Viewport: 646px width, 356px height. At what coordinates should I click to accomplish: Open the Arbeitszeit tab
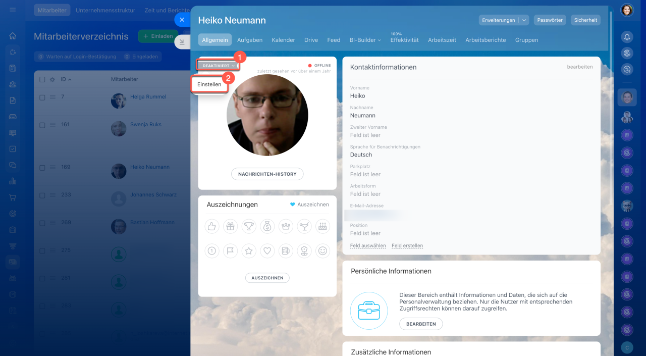pos(442,40)
